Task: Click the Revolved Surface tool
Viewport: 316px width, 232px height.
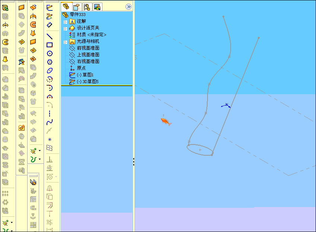Action: click(x=33, y=16)
